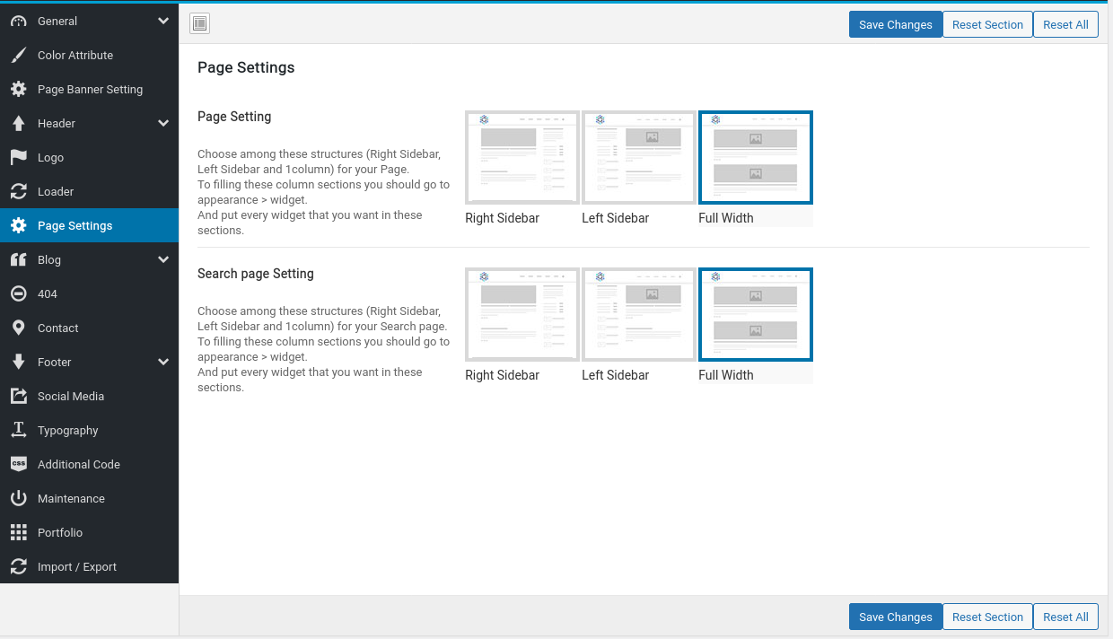Open the Social Media section
This screenshot has width=1113, height=639.
(x=89, y=396)
